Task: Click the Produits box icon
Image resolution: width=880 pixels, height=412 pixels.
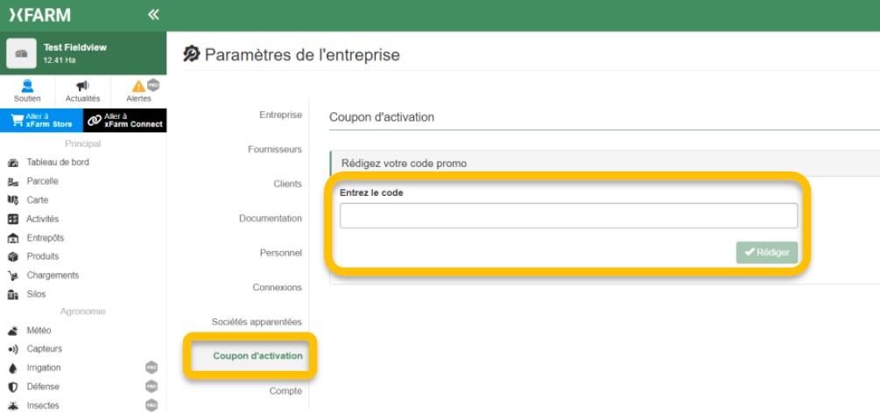Action: click(x=13, y=256)
